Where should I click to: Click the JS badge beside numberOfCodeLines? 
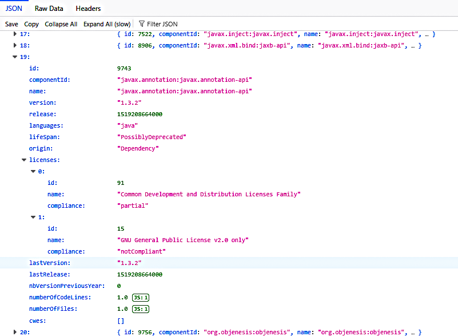[141, 298]
